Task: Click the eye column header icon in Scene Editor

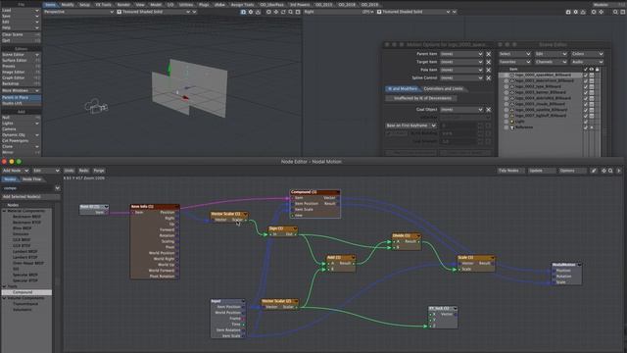Action: click(592, 70)
